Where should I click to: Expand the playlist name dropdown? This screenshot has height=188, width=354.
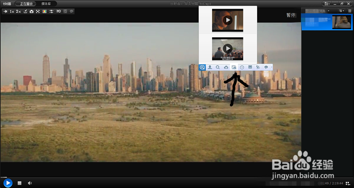click(x=328, y=11)
